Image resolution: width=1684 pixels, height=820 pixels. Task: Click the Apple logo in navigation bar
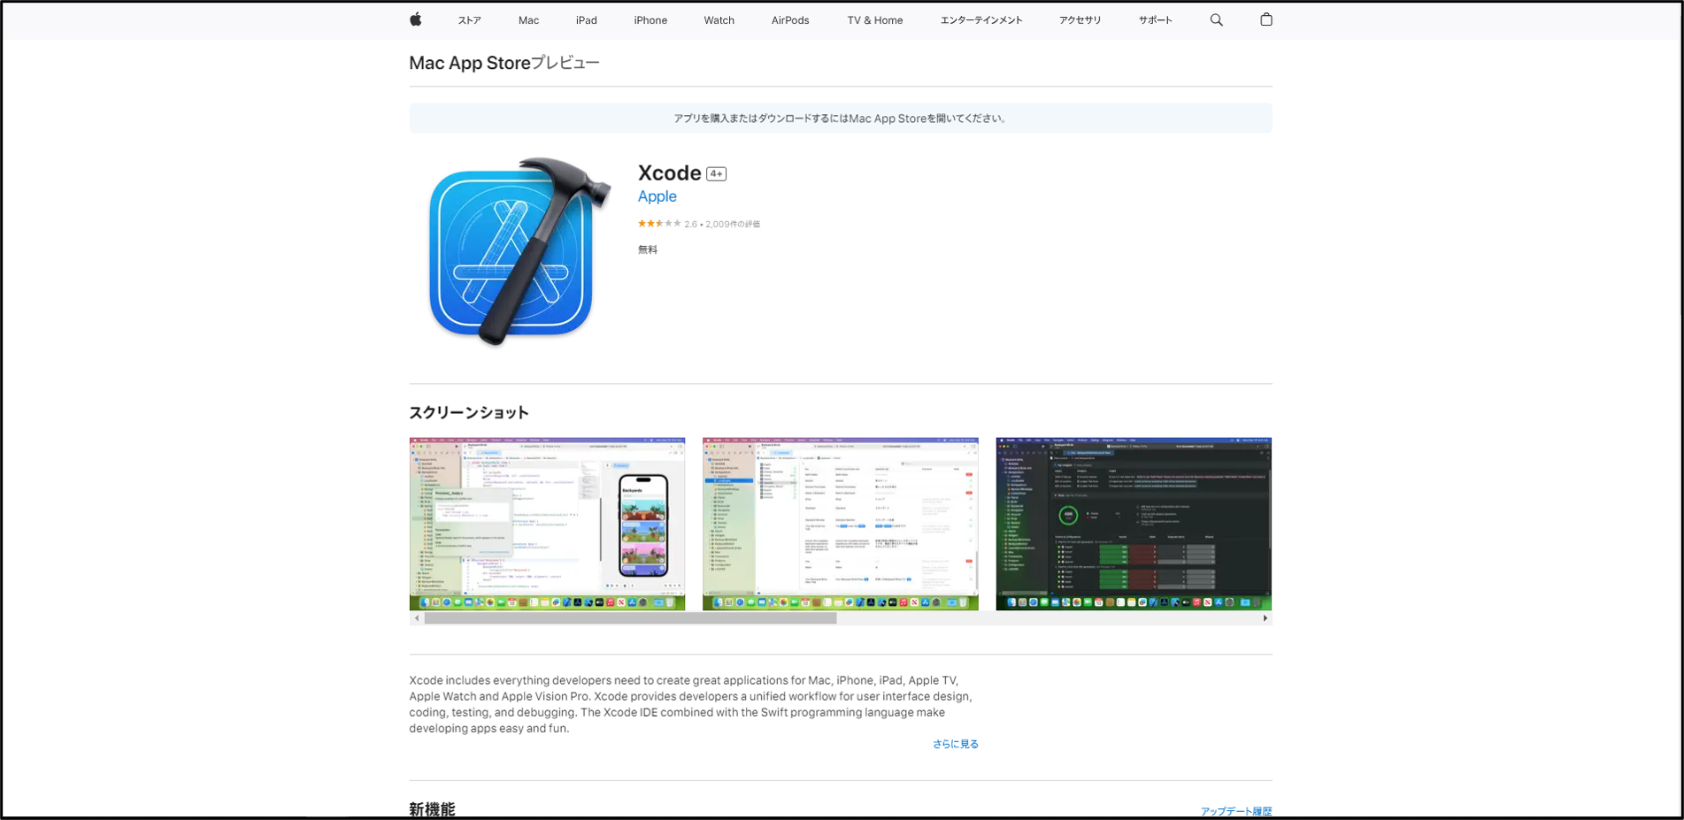[415, 19]
